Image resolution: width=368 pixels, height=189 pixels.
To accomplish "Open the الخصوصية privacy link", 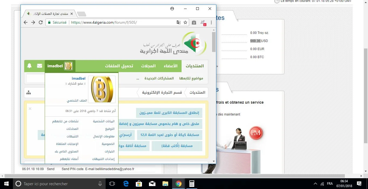I will coord(108,144).
